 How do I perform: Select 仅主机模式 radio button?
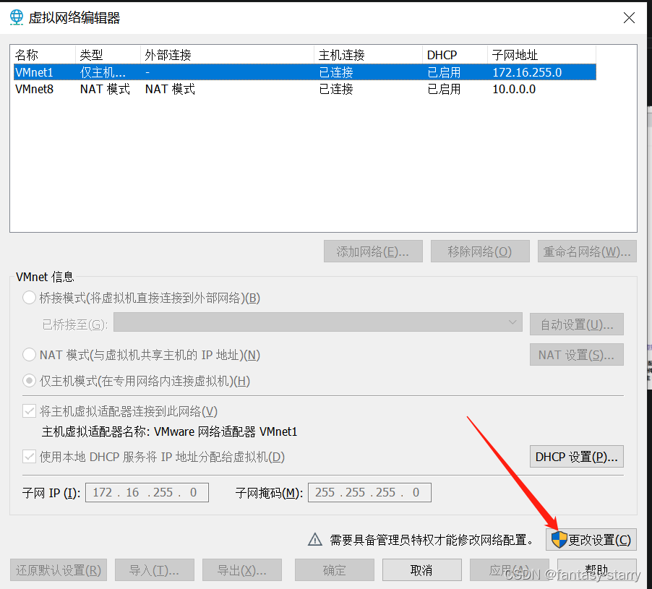(29, 380)
